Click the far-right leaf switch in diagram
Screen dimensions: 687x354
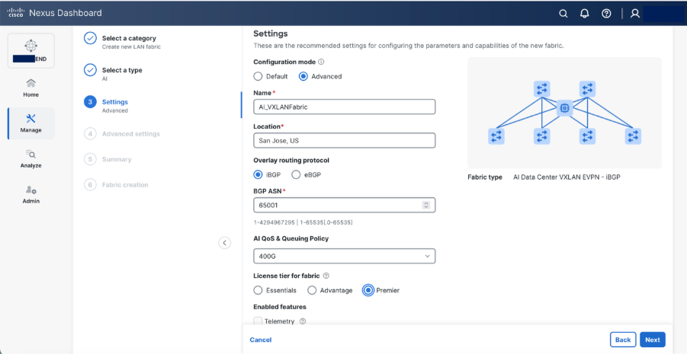(x=633, y=136)
